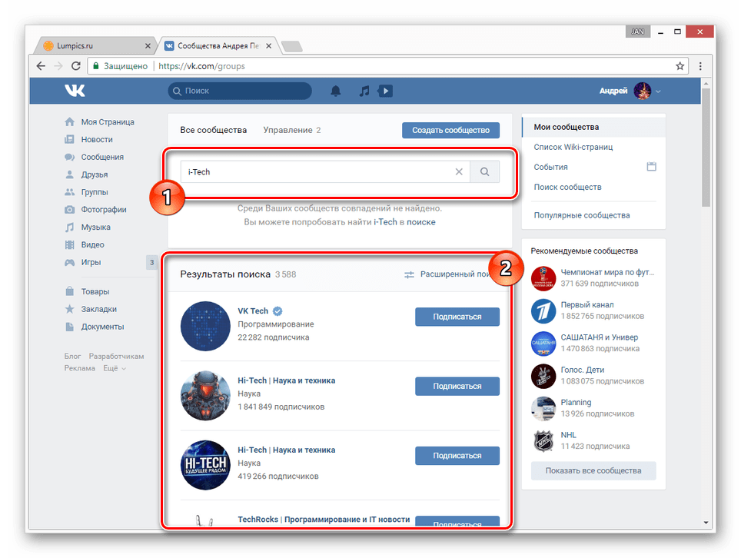Click the VK logo in header
Viewport: 741px width, 558px height.
point(75,91)
